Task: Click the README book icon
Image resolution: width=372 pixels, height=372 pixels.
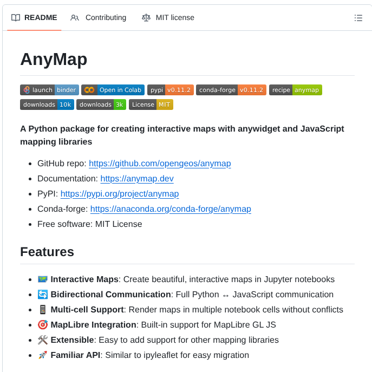Action: [x=16, y=18]
